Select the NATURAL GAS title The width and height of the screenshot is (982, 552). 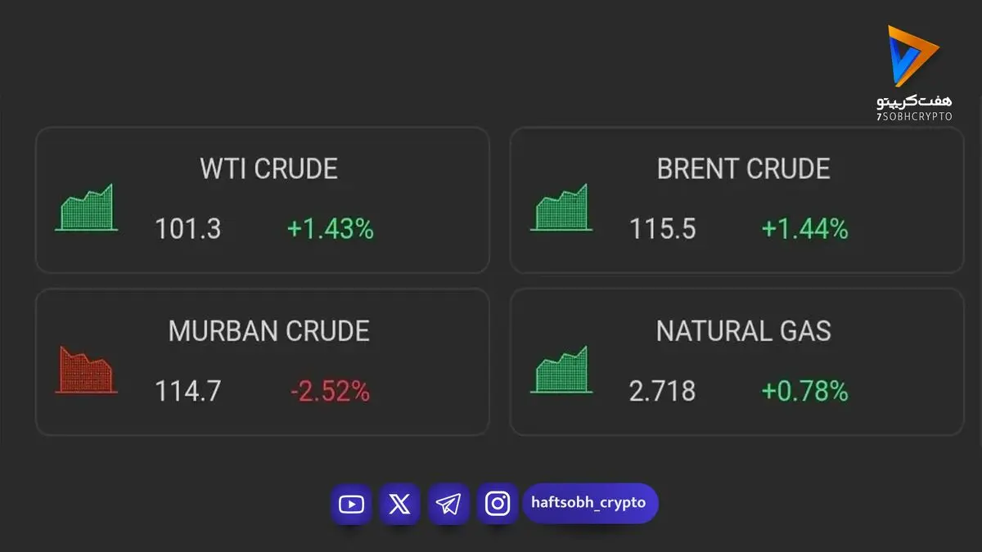743,331
